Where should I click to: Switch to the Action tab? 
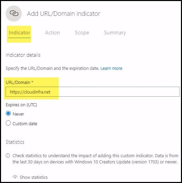tap(52, 33)
